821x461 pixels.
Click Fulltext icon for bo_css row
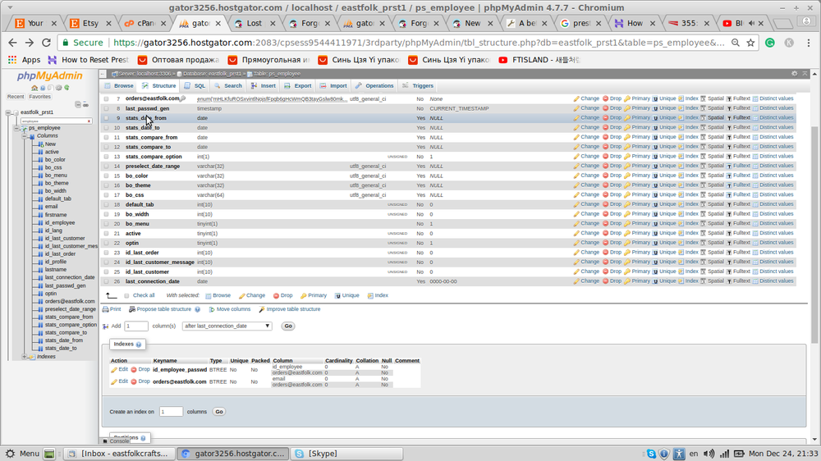point(729,195)
